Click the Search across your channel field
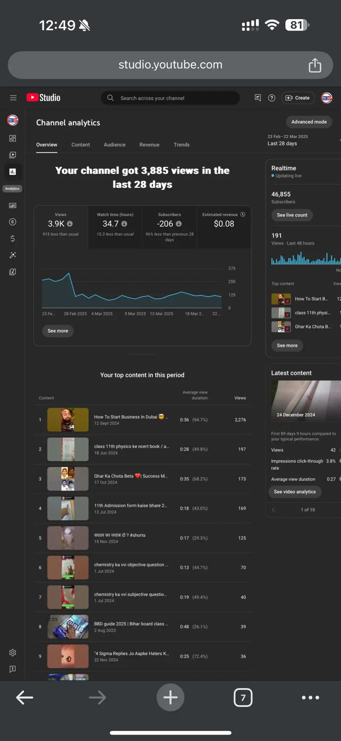The width and height of the screenshot is (341, 741). [170, 98]
